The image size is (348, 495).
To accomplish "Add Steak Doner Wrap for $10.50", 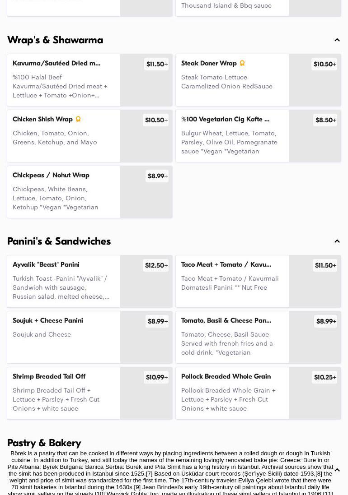I will pyautogui.click(x=324, y=64).
